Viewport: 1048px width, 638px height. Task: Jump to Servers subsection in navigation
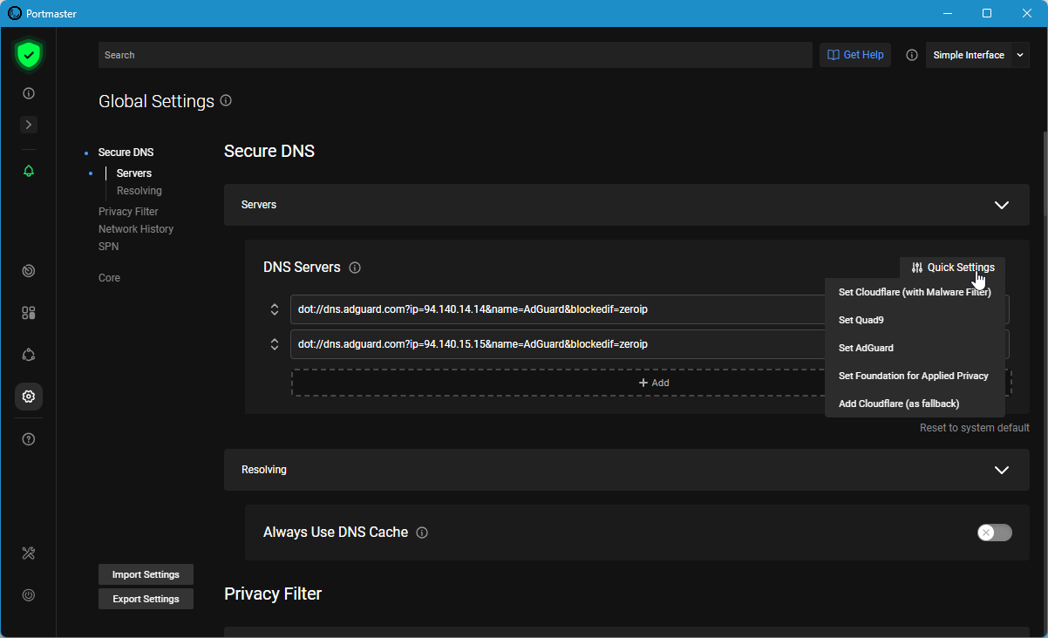tap(134, 173)
